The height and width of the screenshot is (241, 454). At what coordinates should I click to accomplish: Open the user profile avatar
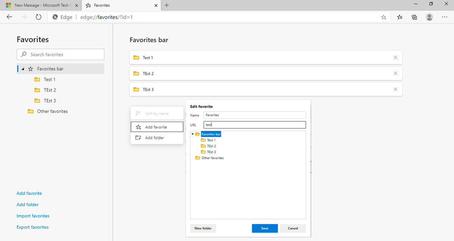click(429, 17)
